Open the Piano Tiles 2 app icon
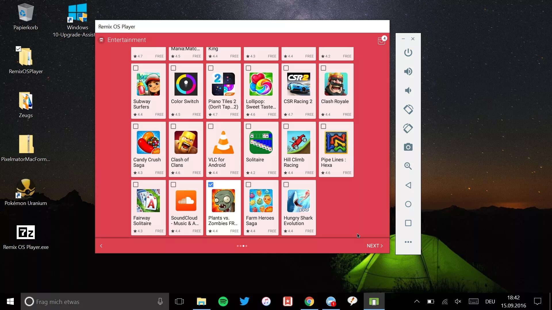Screen dimensions: 552x310 223,84
